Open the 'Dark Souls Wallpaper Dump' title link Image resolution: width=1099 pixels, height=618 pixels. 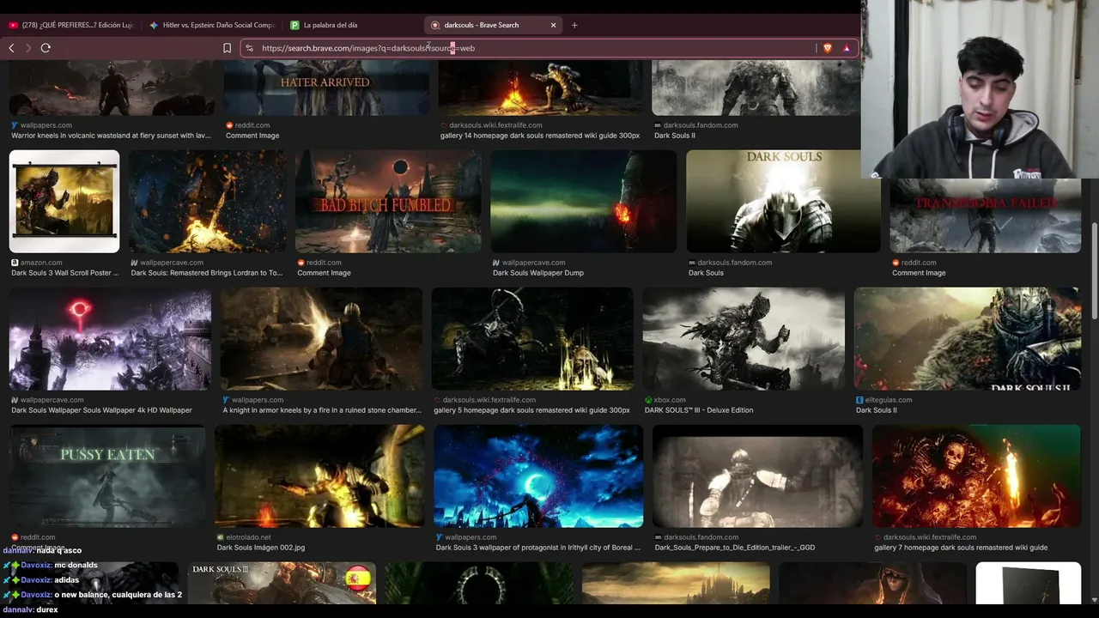[538, 273]
